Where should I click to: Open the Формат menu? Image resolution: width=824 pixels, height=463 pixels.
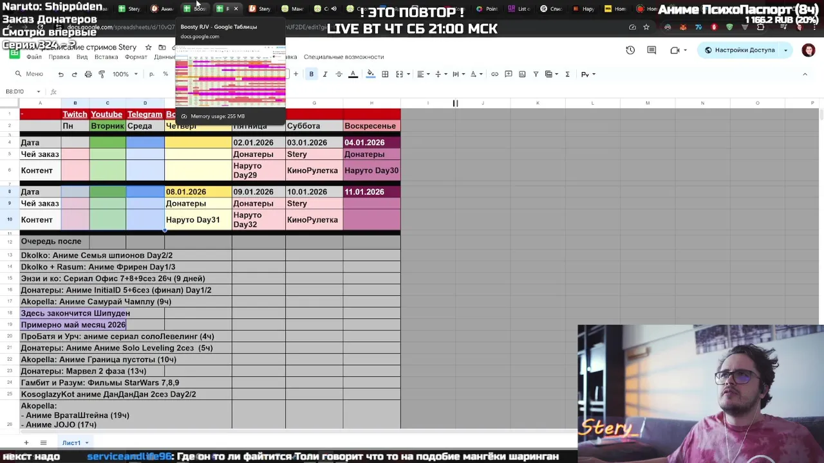coord(136,57)
